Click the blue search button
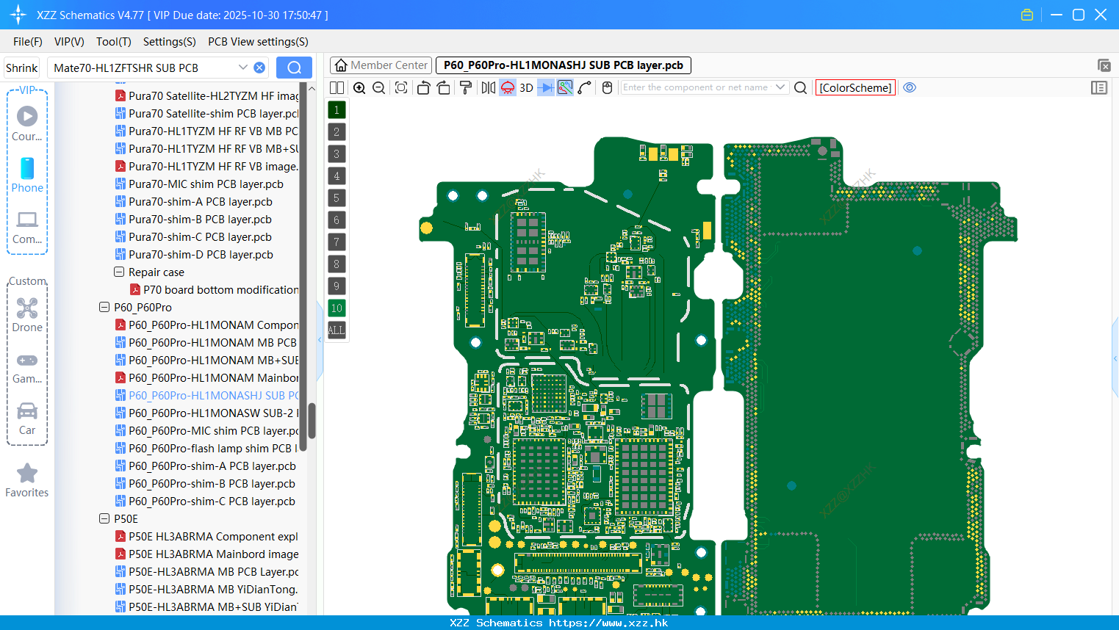The image size is (1119, 630). [294, 68]
